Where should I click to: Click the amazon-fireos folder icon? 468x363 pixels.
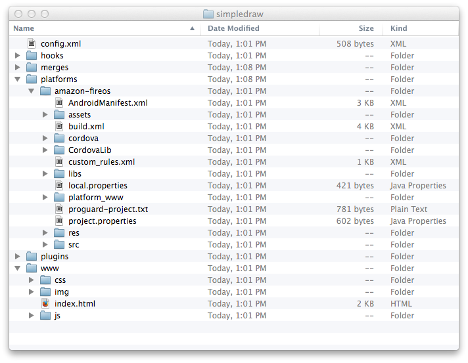click(x=45, y=91)
